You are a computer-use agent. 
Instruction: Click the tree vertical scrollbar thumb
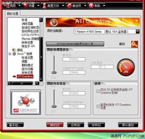click(x=41, y=57)
